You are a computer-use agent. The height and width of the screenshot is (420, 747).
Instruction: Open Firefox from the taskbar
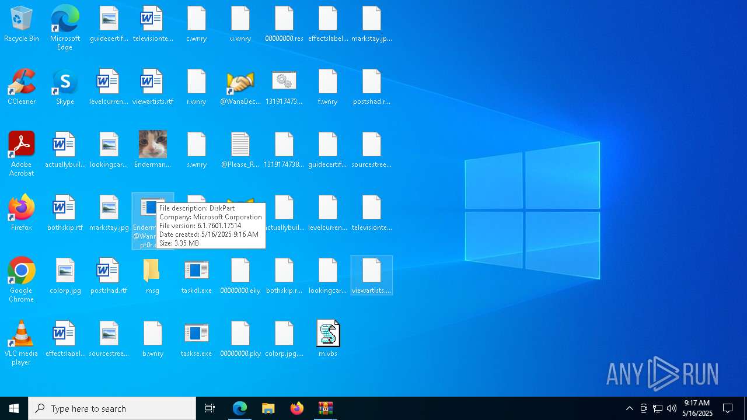pyautogui.click(x=297, y=408)
